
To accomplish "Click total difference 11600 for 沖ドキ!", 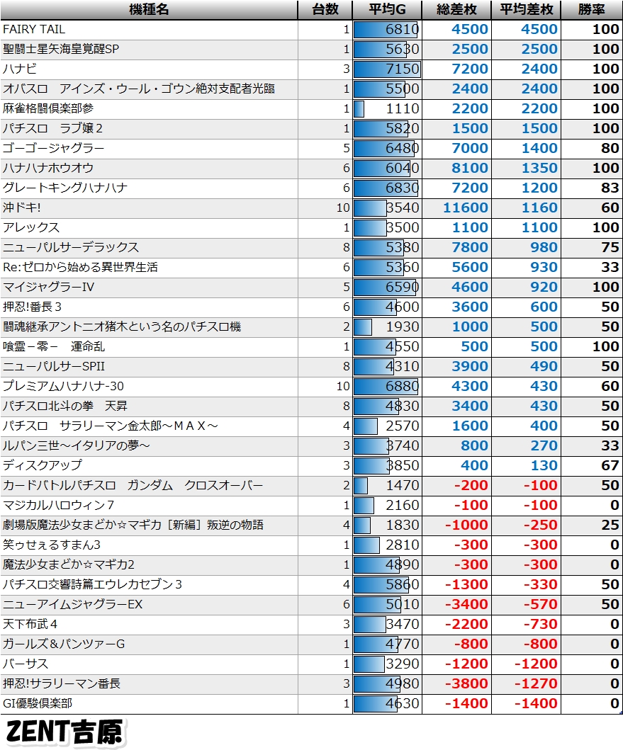I will tap(466, 208).
